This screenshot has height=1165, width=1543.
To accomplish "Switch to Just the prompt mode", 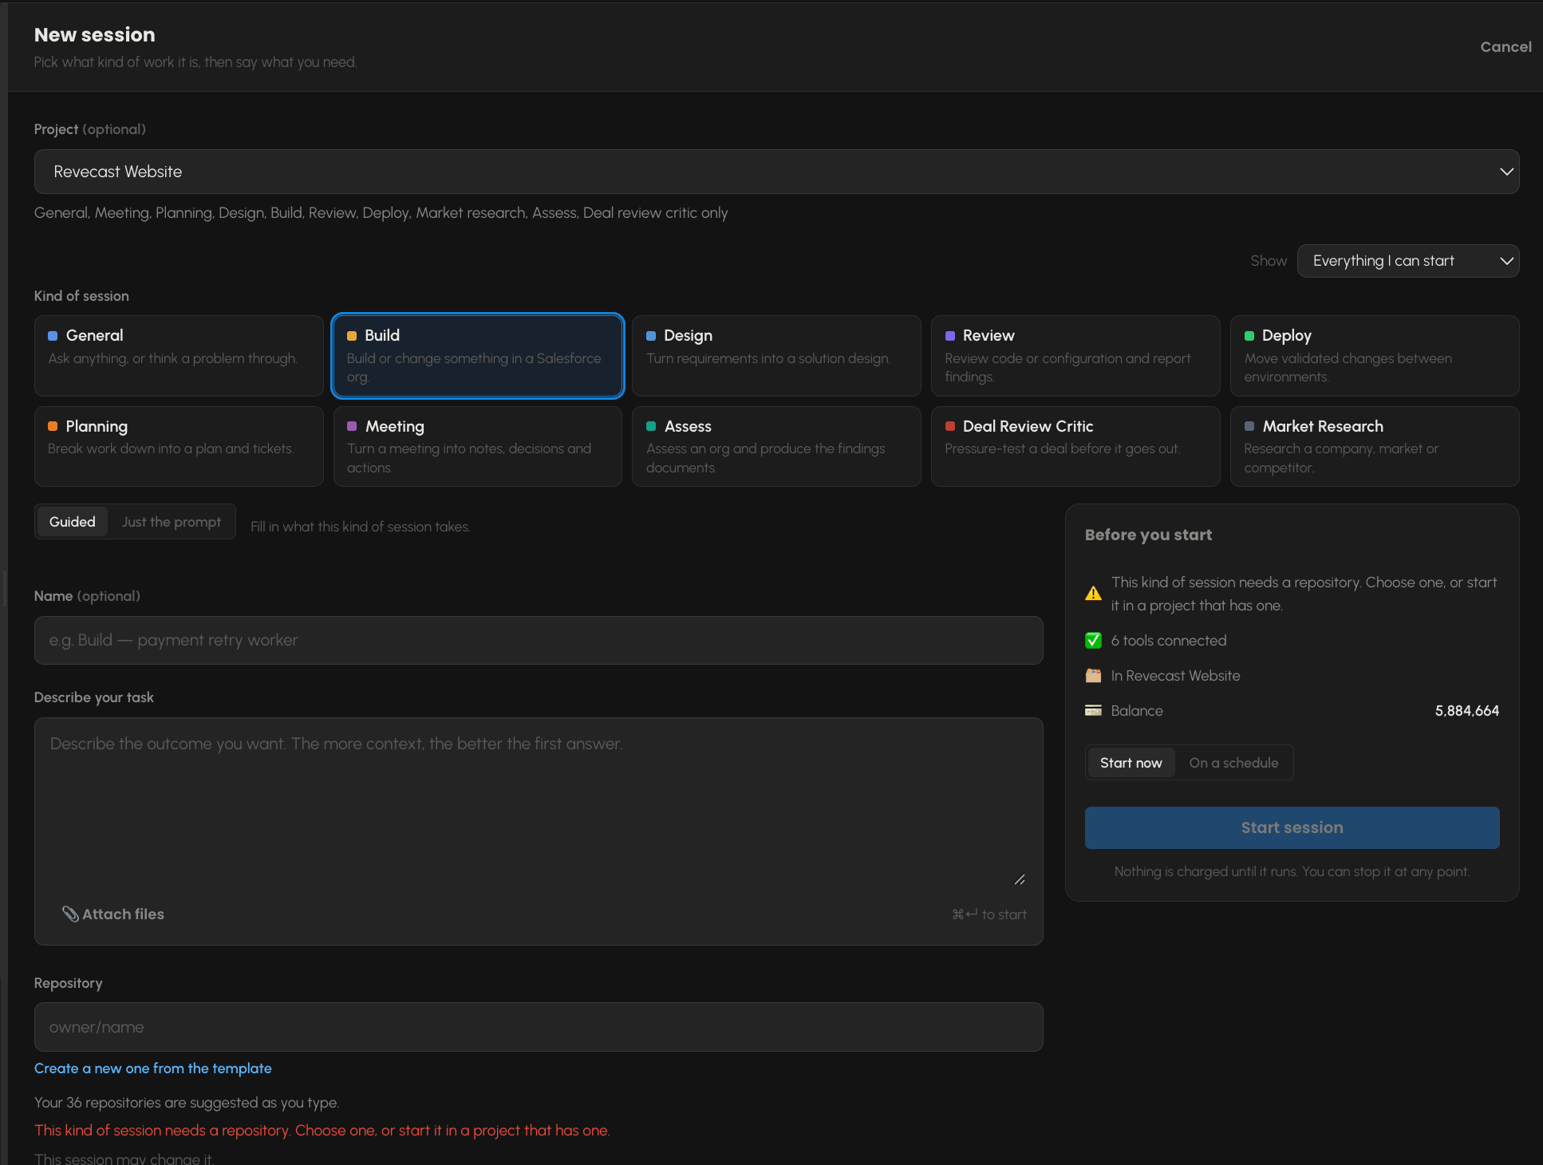I will 172,522.
